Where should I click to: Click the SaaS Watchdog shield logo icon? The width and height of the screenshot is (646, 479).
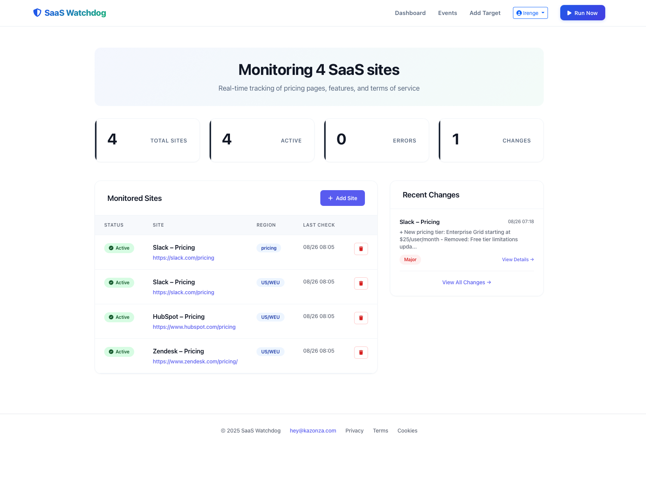tap(37, 13)
